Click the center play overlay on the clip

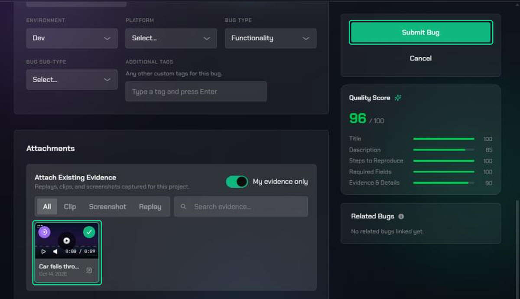tap(66, 240)
